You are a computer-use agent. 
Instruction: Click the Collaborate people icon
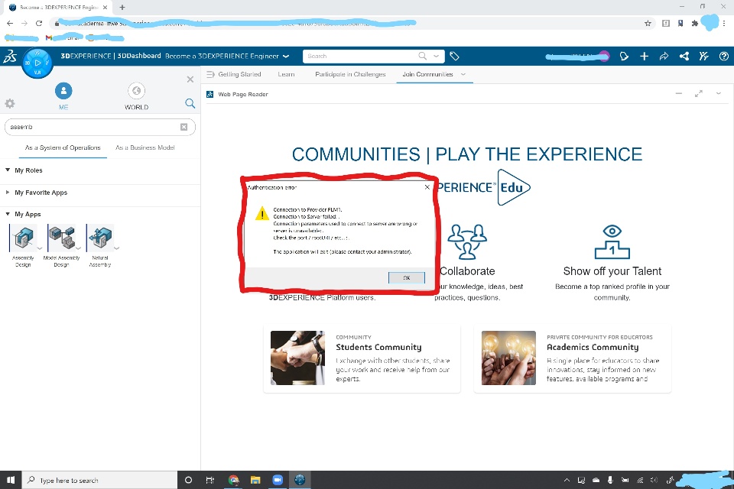467,242
